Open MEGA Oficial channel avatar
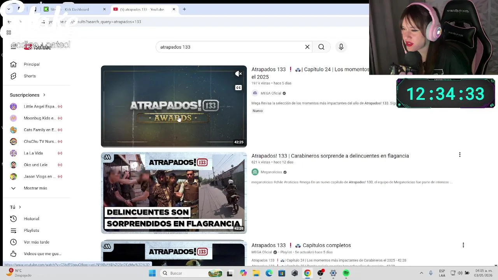 click(255, 93)
